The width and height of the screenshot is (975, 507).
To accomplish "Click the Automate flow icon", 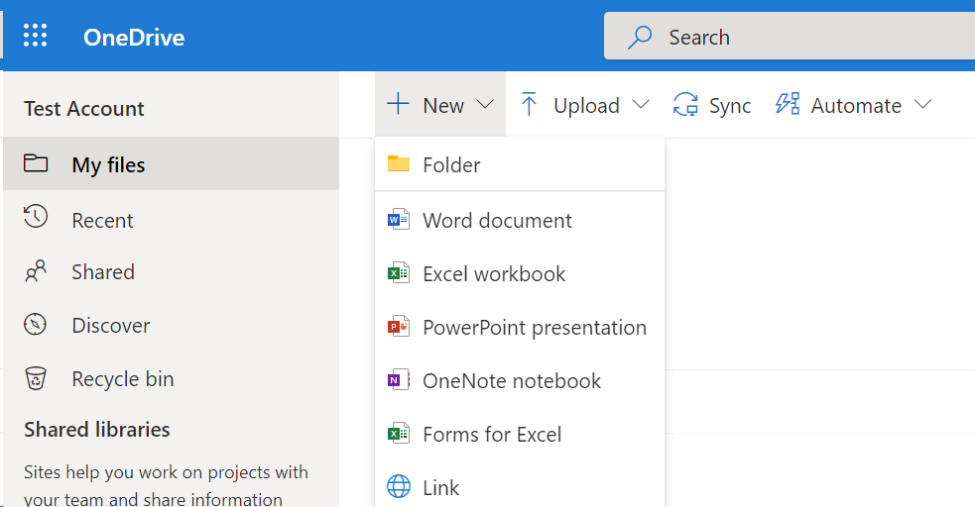I will [788, 104].
